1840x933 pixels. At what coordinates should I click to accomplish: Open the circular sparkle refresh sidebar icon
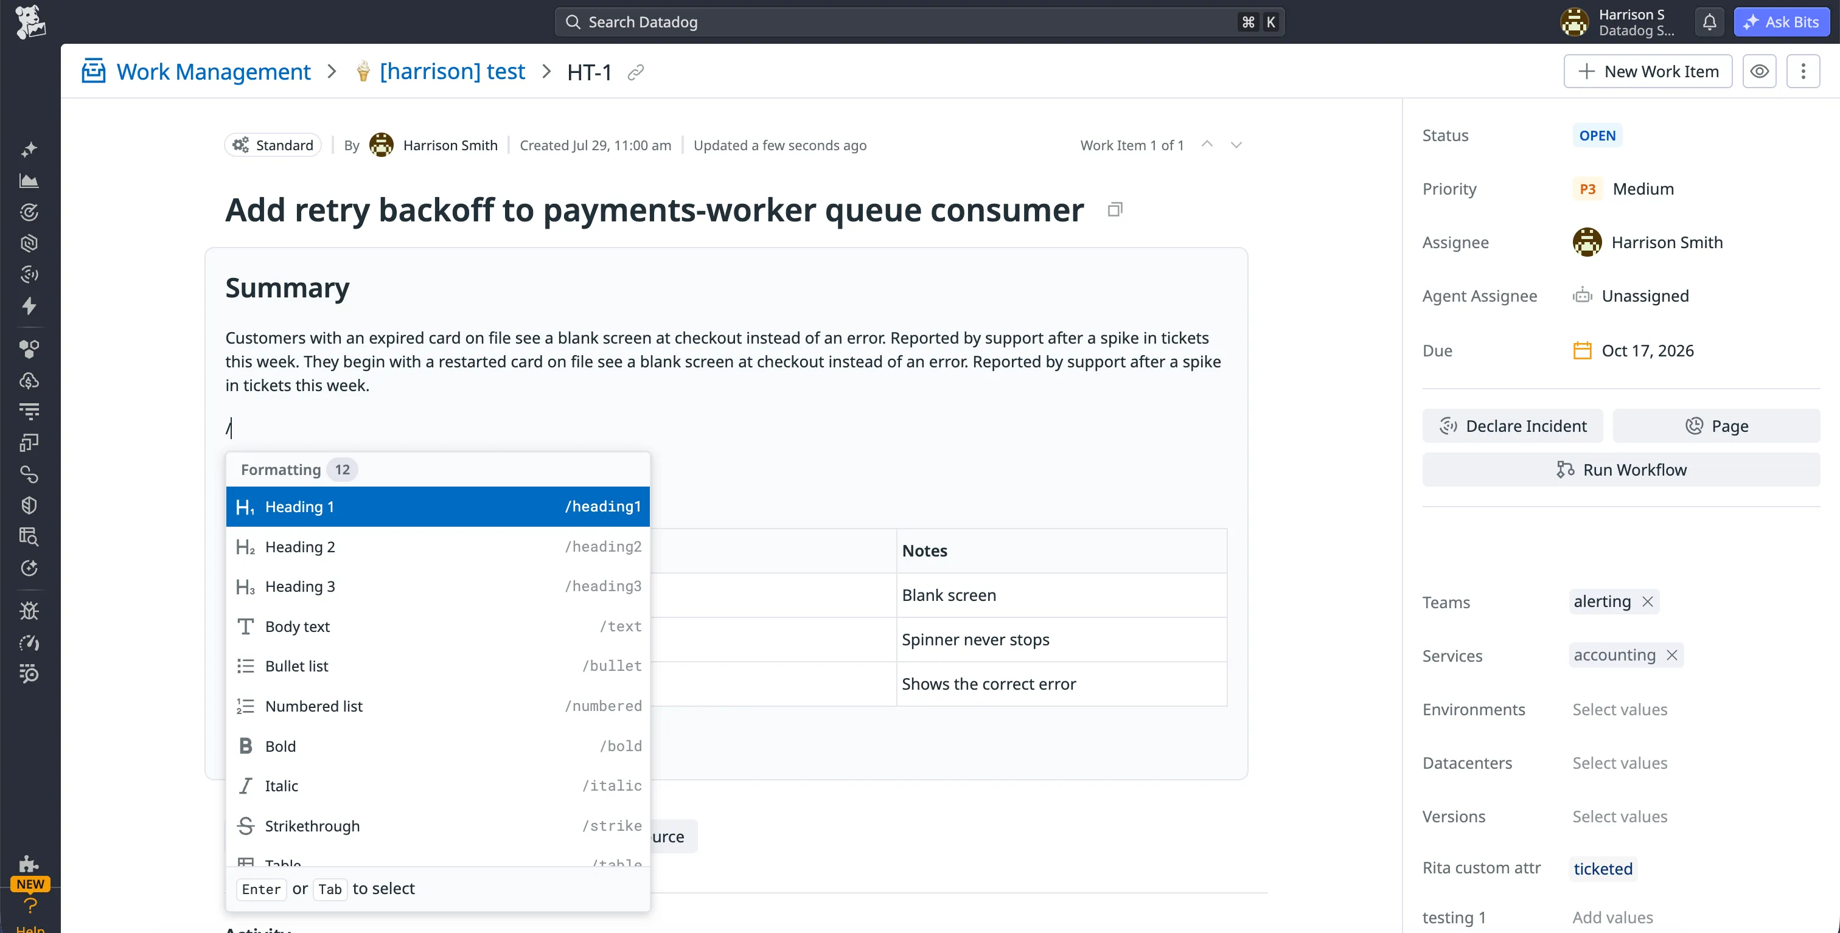(29, 567)
